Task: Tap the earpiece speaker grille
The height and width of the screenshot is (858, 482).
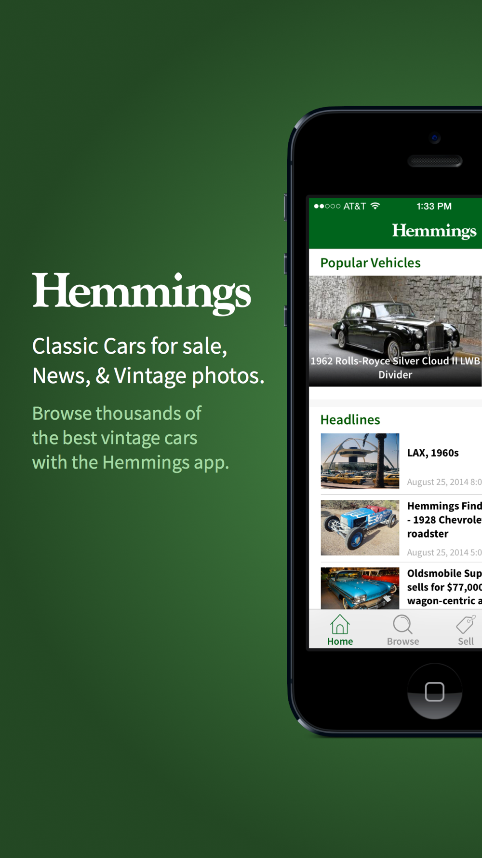Action: [435, 161]
